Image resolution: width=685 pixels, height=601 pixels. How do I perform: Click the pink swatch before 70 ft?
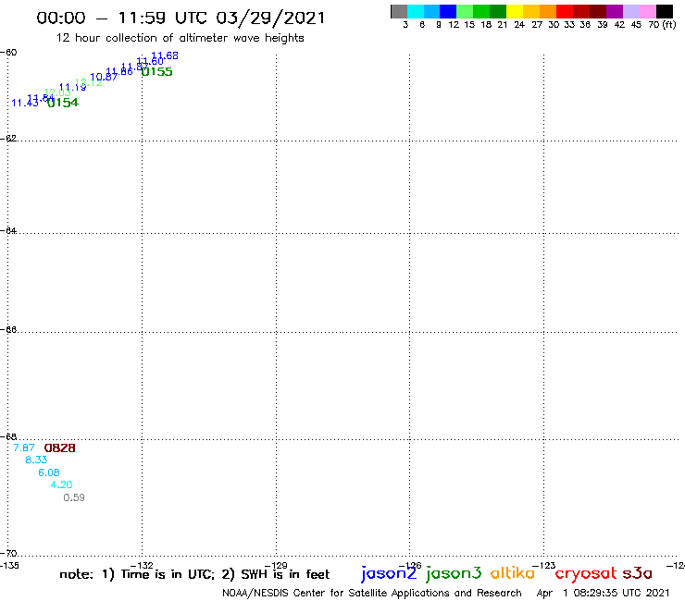tap(648, 12)
